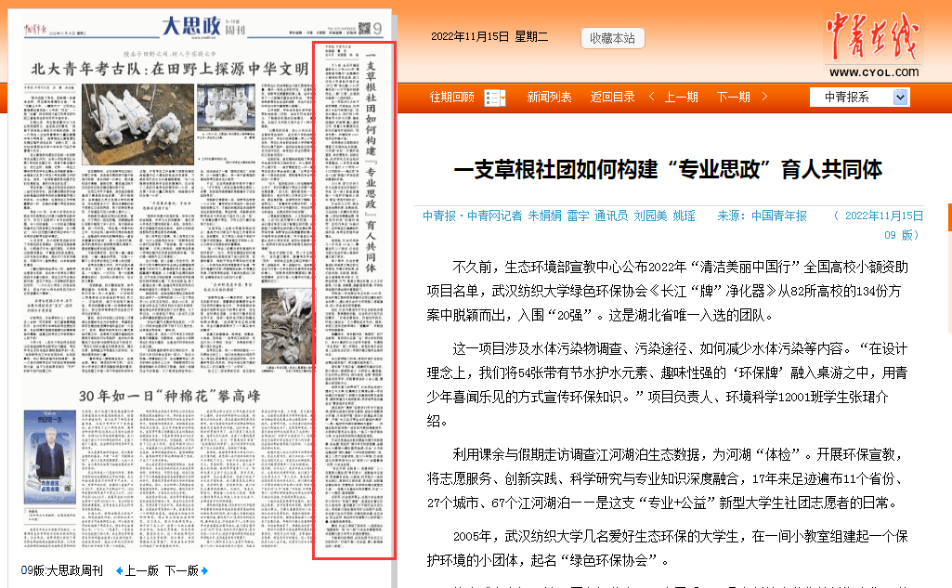Click the 收藏本站 button
Screen dimensions: 952x588
coord(612,38)
